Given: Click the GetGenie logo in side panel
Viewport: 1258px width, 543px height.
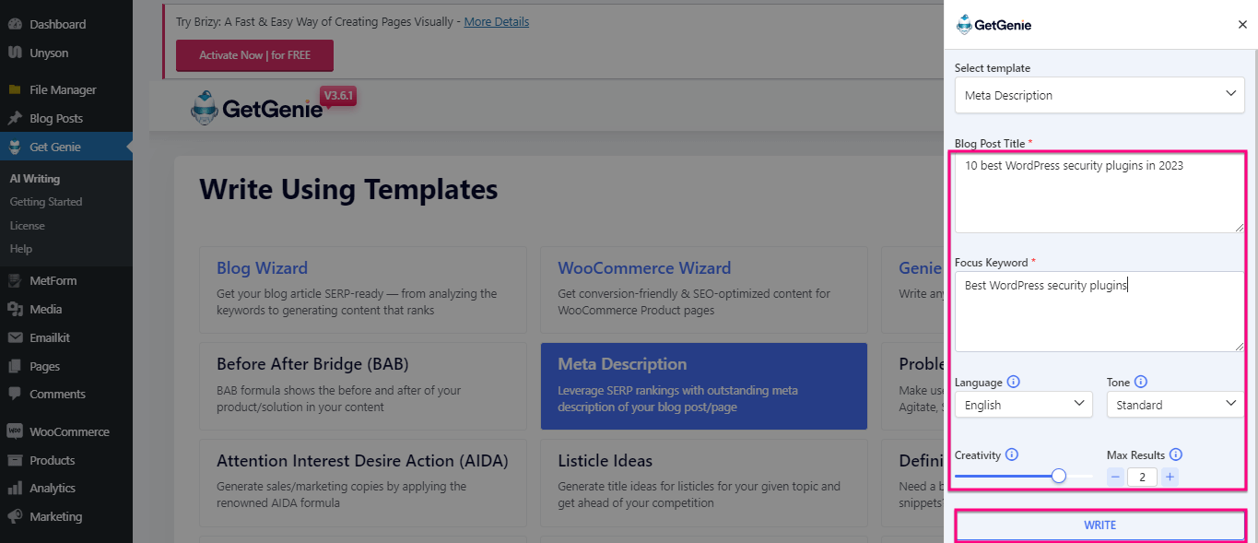Looking at the screenshot, I should tap(993, 25).
